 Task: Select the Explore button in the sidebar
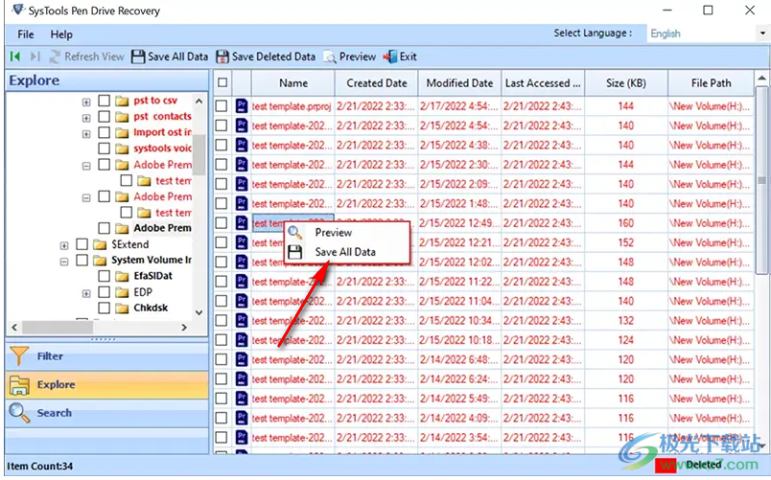(x=56, y=385)
